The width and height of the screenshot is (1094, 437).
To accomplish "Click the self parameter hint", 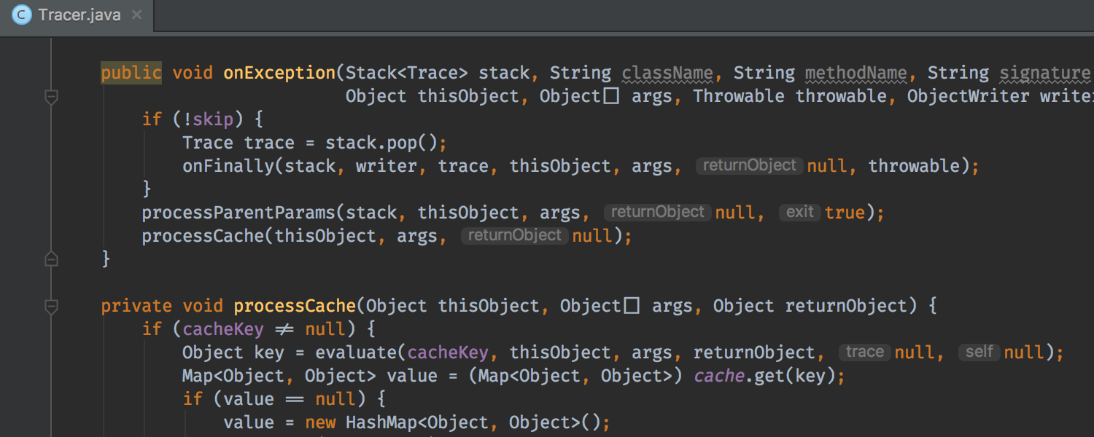I will click(979, 352).
